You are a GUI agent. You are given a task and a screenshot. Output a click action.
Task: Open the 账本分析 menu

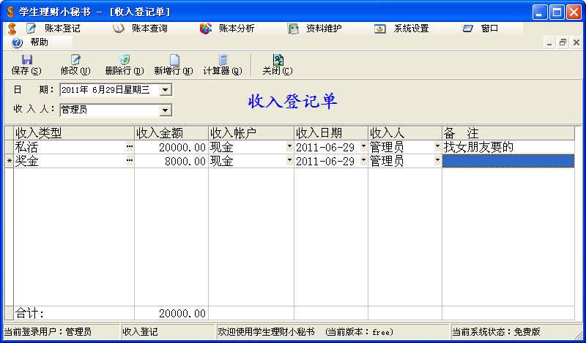[x=237, y=29]
